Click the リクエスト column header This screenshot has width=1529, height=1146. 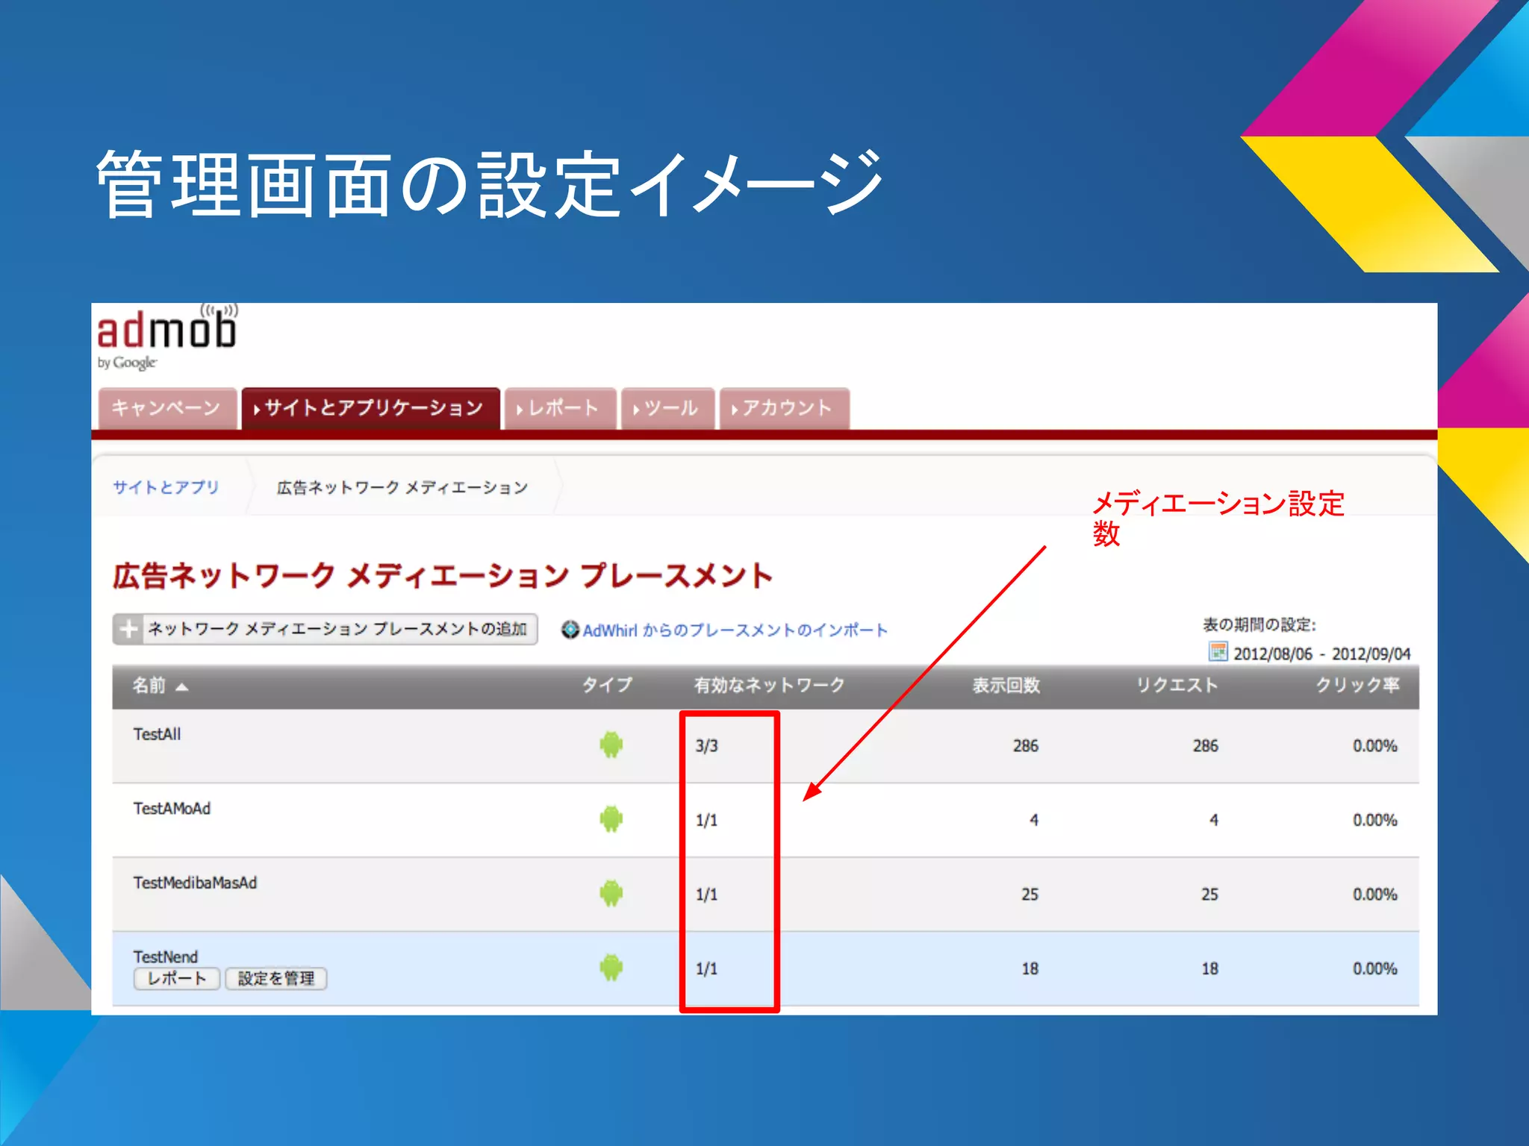click(1177, 685)
